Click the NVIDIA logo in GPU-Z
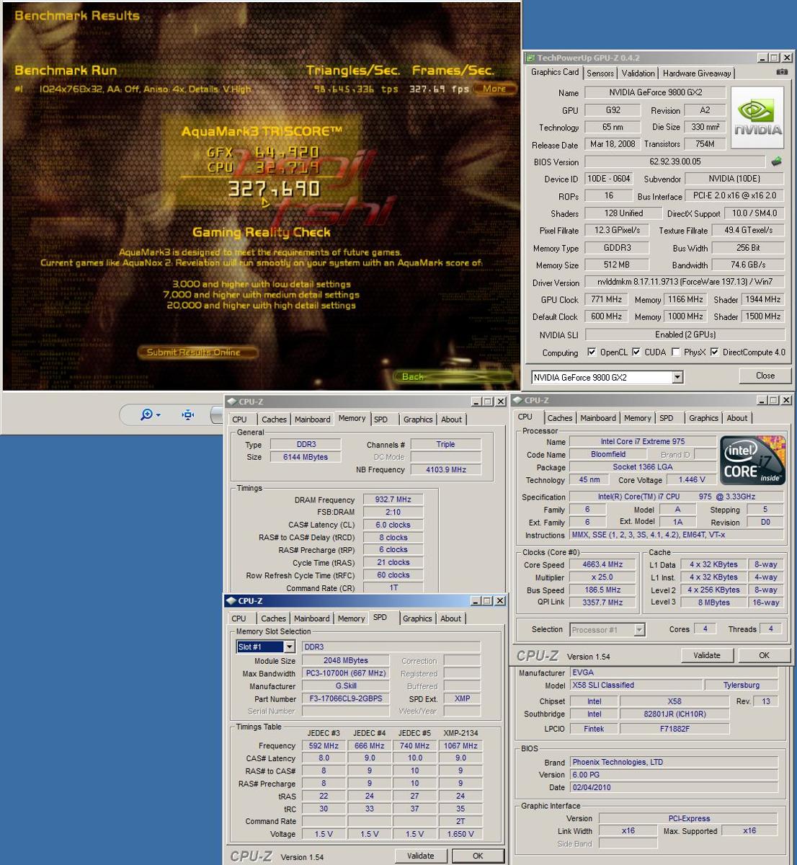797x865 pixels. (757, 117)
